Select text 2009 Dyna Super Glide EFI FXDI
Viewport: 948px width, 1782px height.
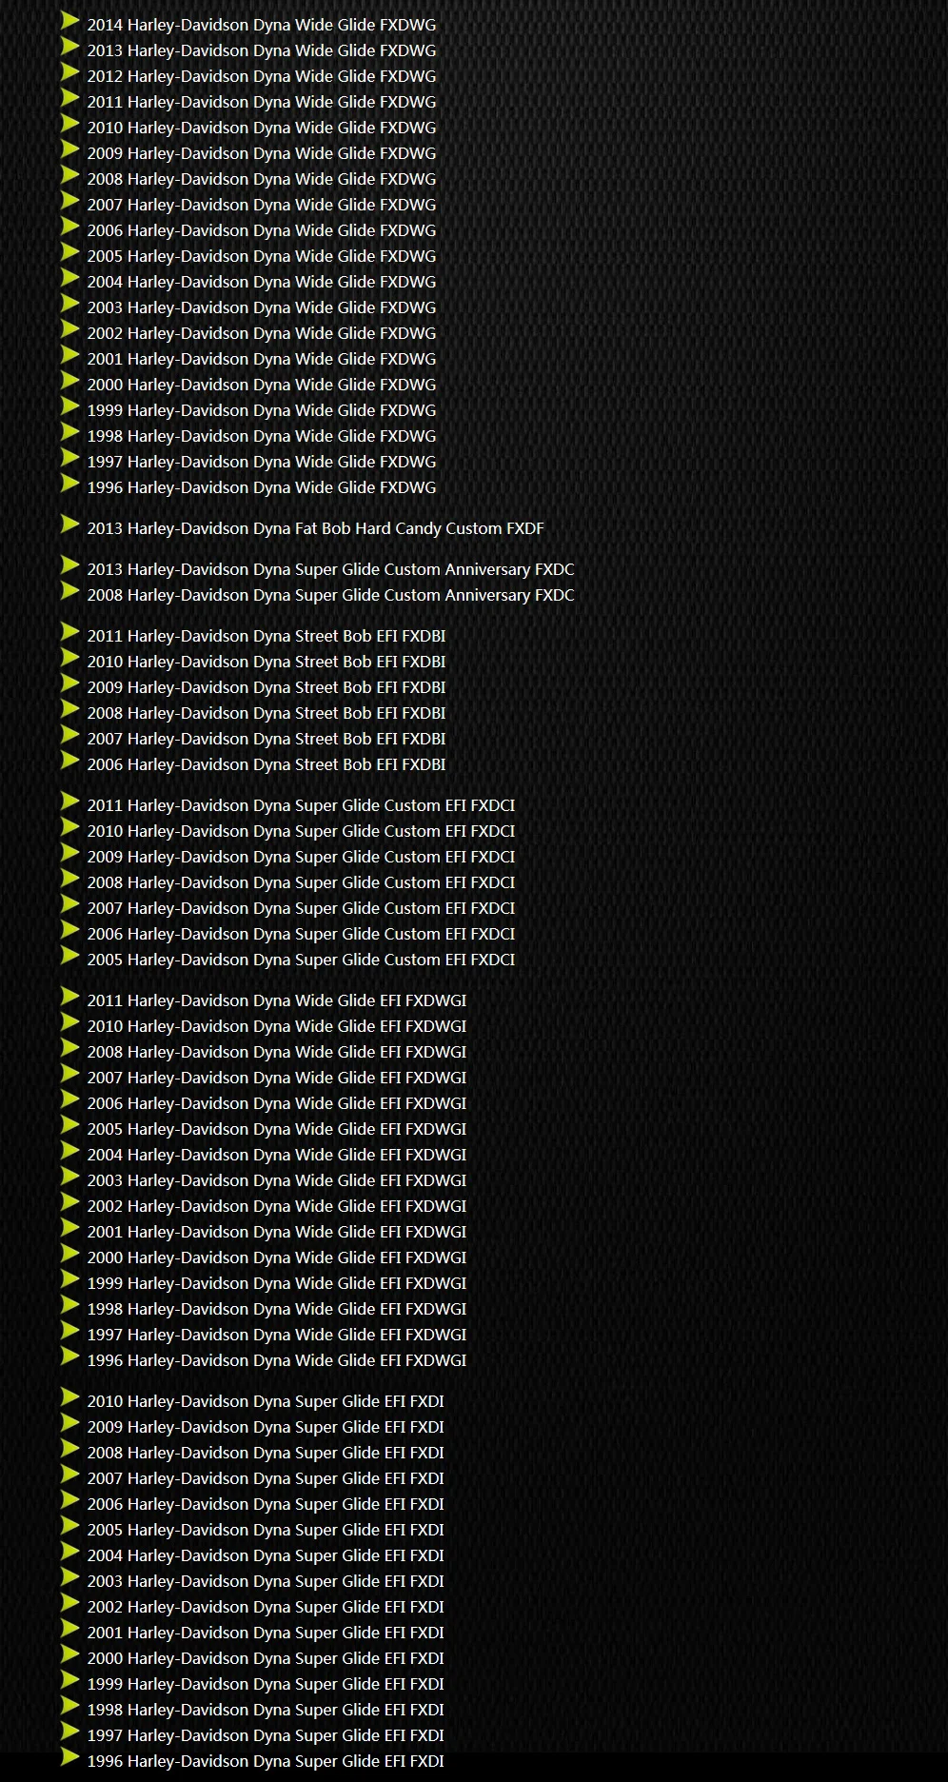pos(266,1427)
